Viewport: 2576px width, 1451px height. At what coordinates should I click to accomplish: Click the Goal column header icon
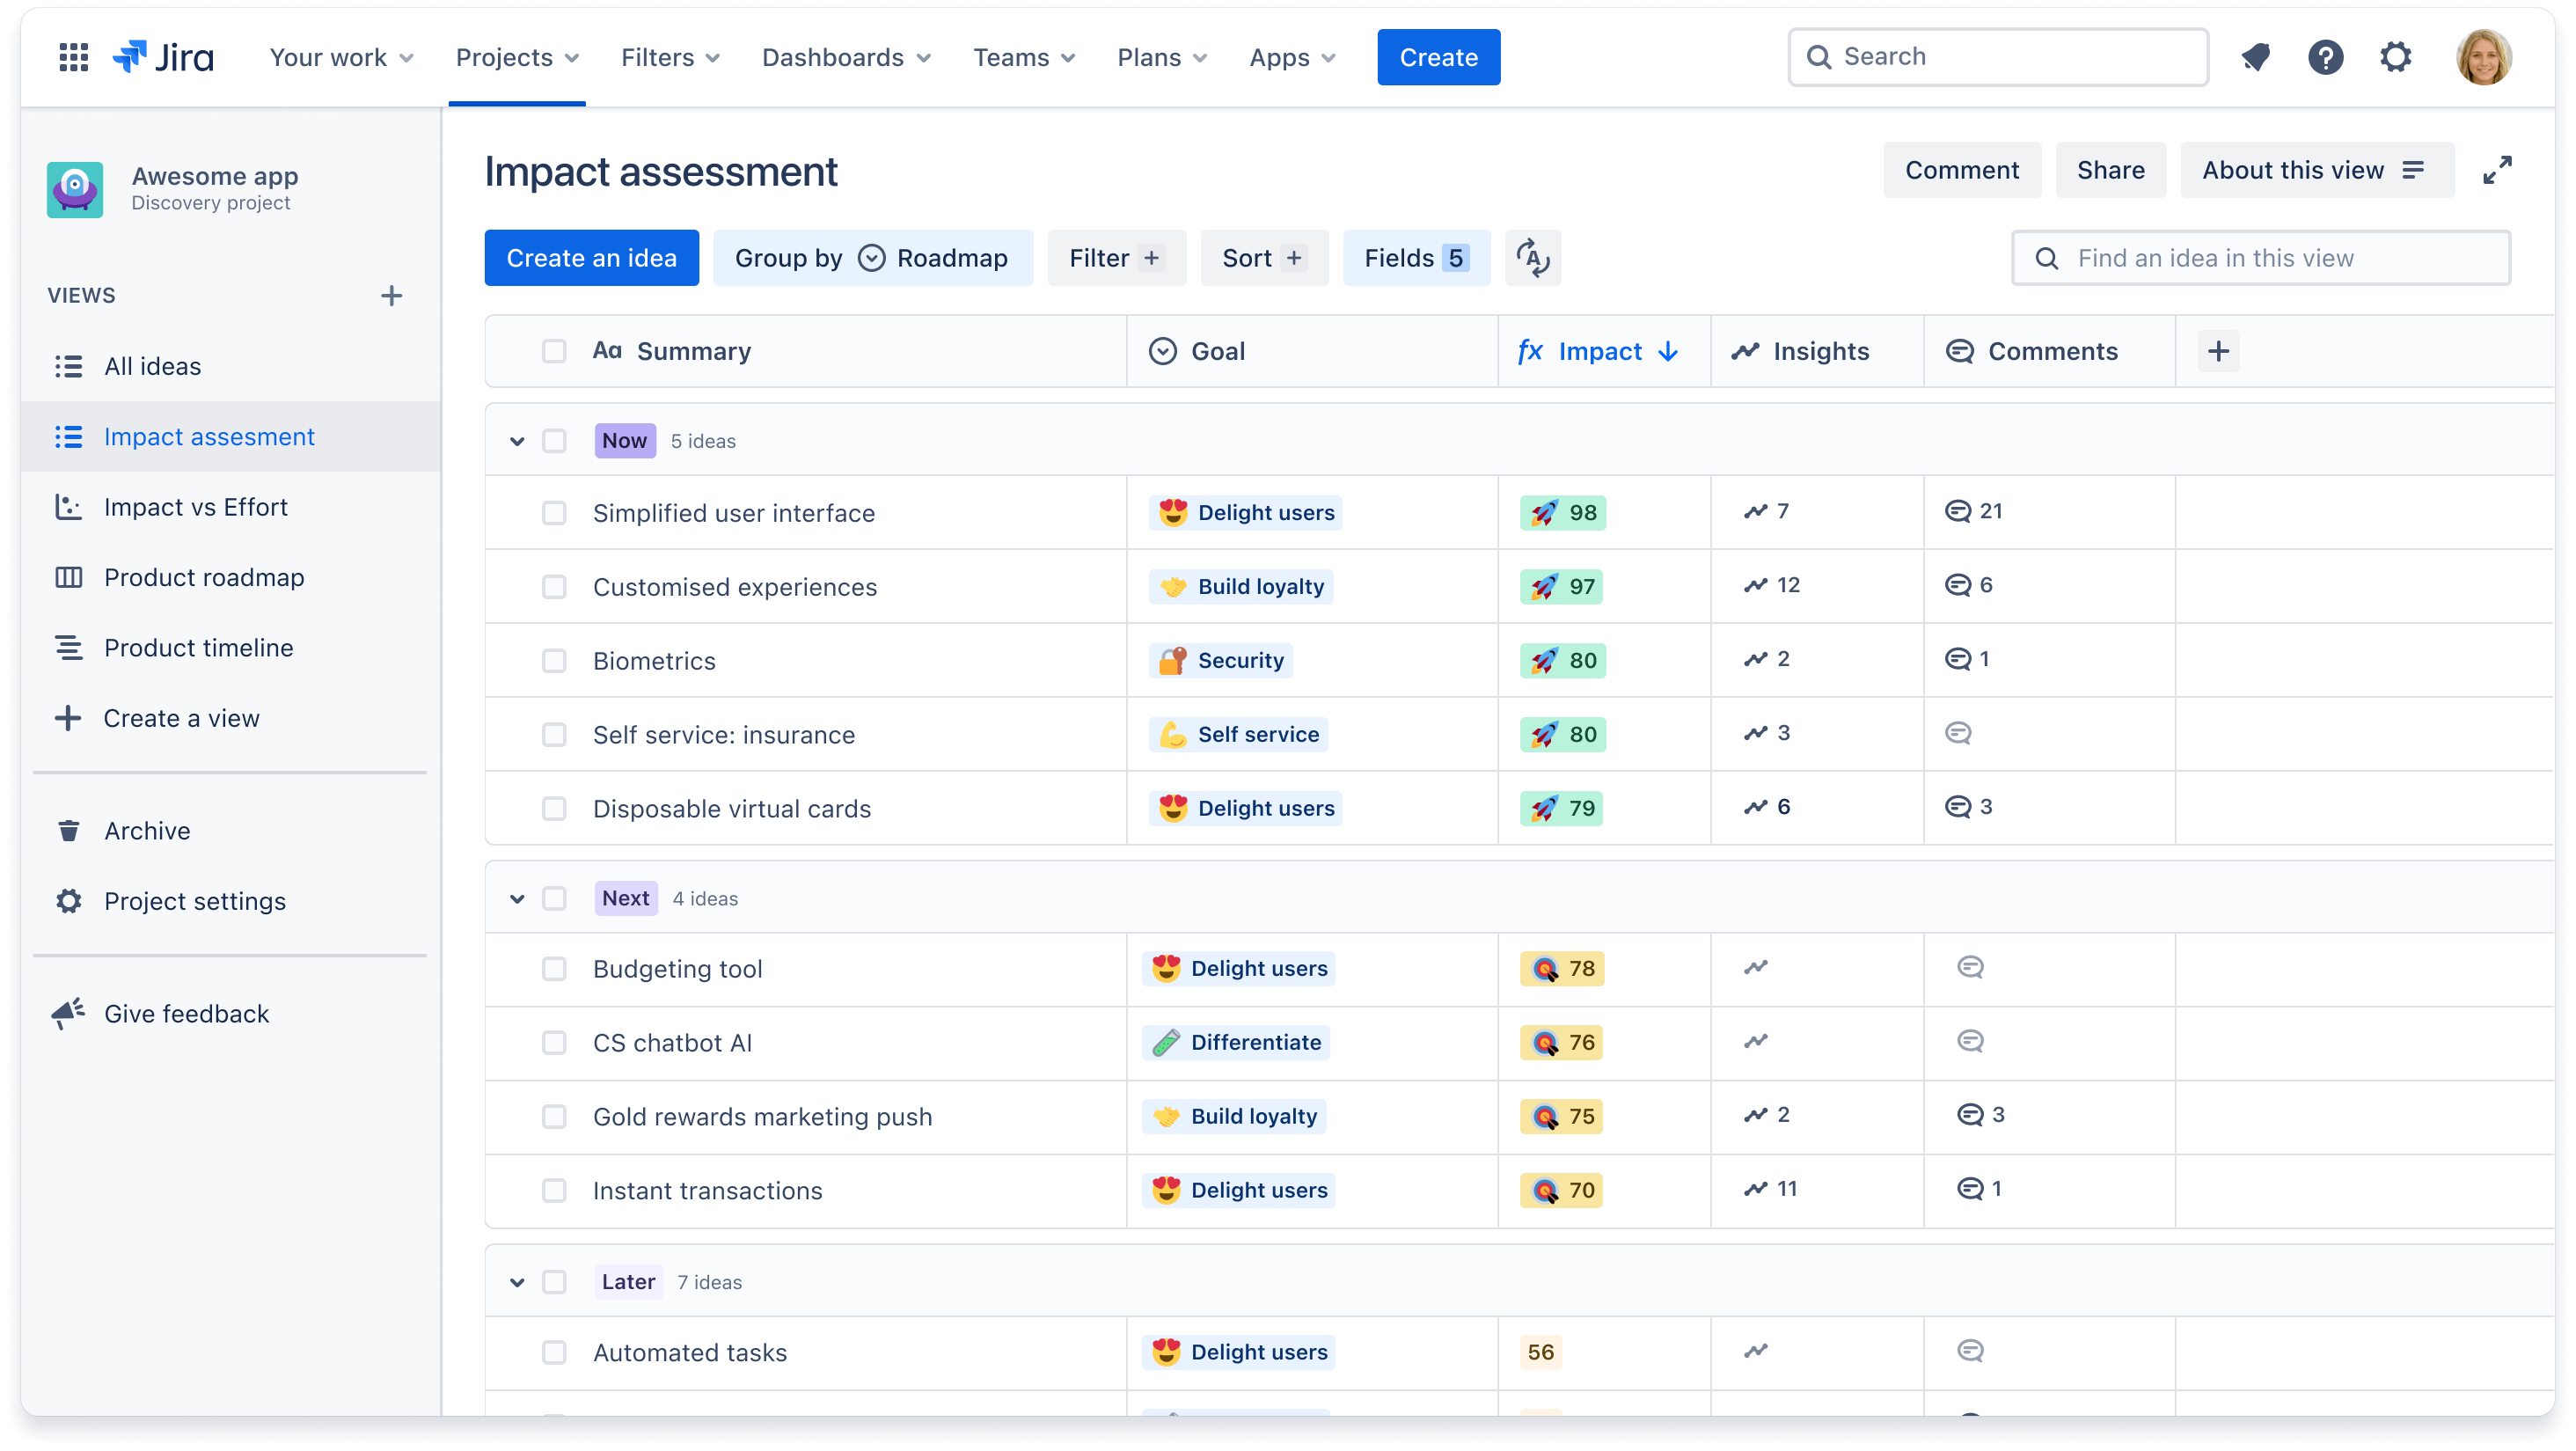[x=1166, y=350]
